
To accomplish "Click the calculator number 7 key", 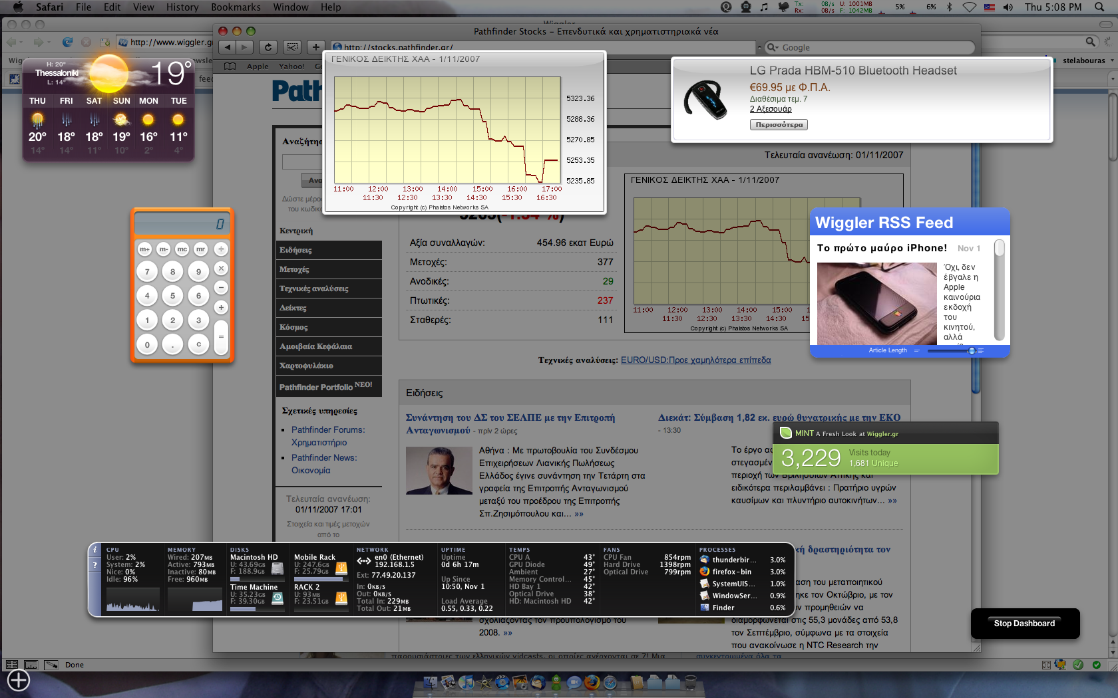I will tap(147, 271).
